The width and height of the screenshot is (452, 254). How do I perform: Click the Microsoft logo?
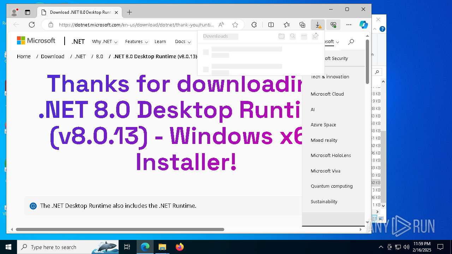(x=36, y=41)
